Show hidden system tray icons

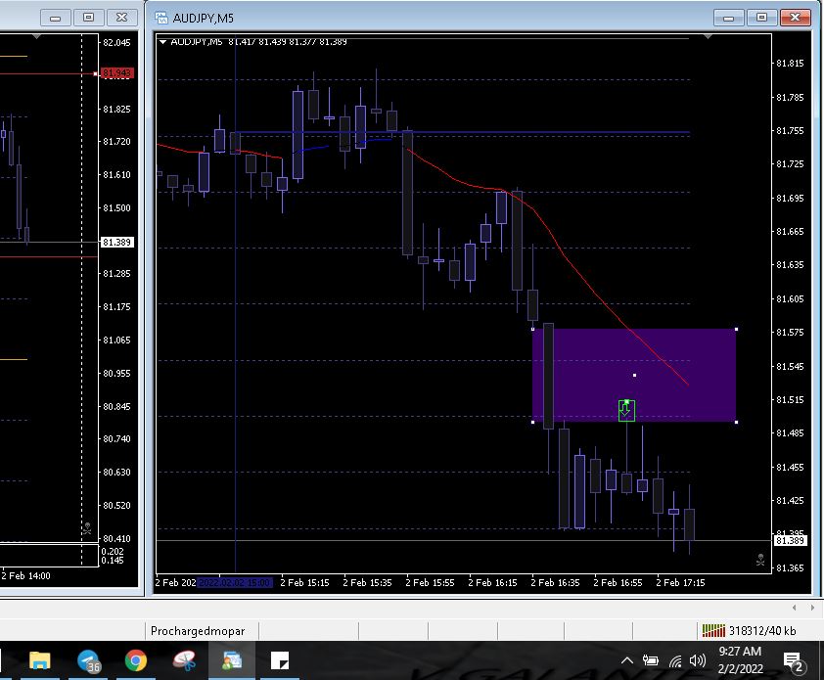point(627,660)
